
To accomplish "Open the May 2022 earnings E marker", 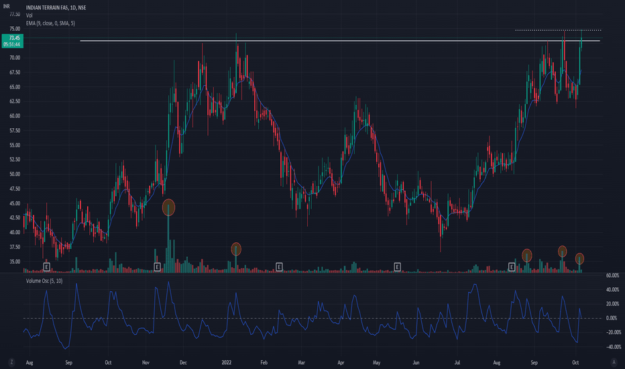I will pyautogui.click(x=397, y=266).
